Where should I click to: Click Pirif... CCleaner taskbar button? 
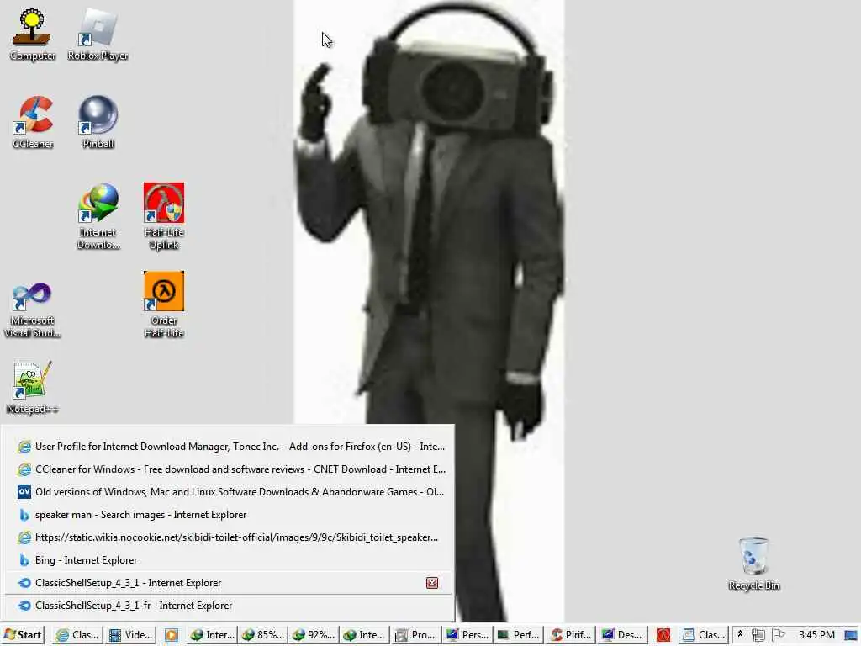(570, 635)
